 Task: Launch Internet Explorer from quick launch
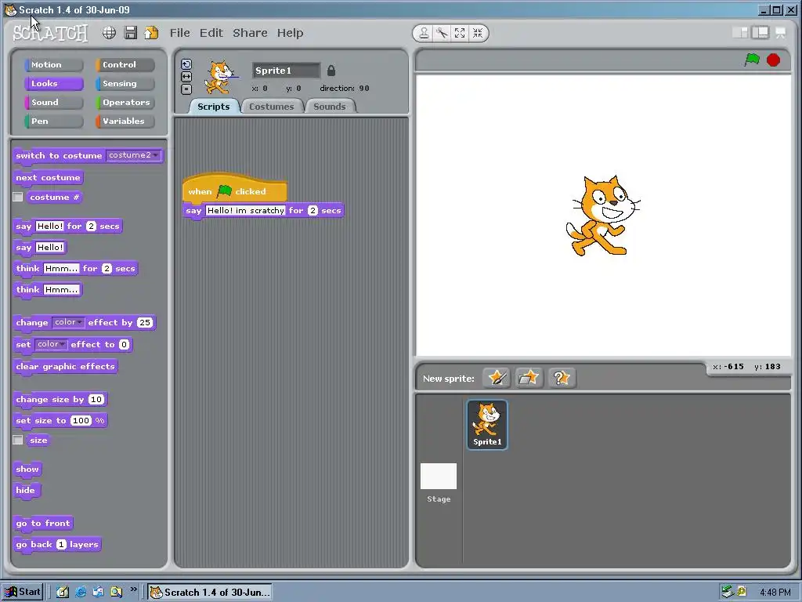(81, 593)
